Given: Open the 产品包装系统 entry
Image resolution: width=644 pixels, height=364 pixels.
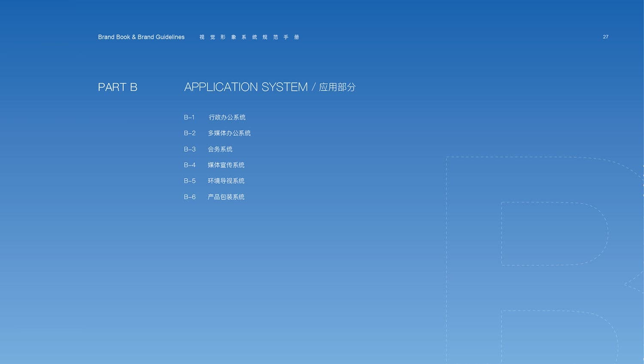Looking at the screenshot, I should coord(226,197).
